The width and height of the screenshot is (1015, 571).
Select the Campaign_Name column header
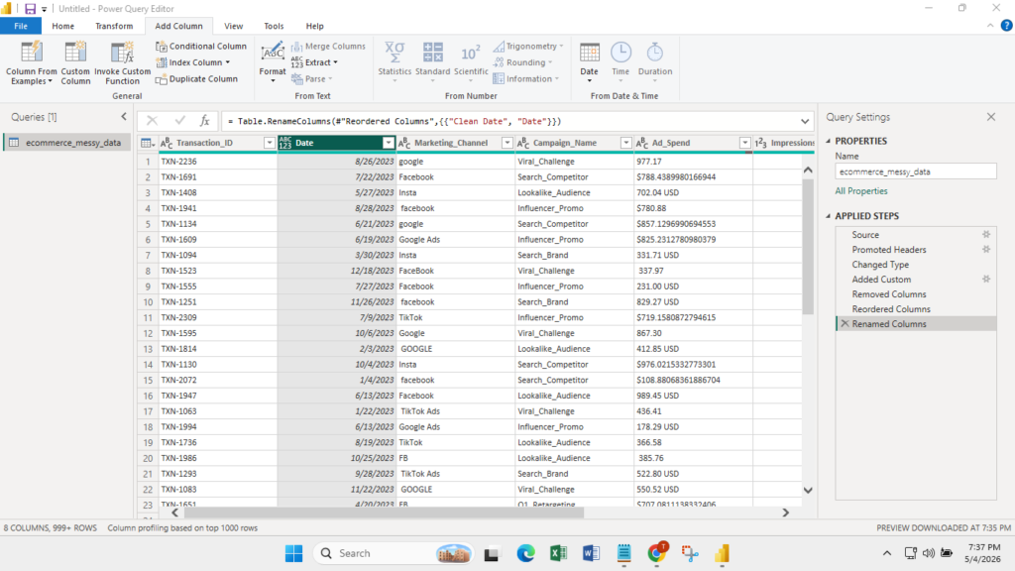(564, 143)
